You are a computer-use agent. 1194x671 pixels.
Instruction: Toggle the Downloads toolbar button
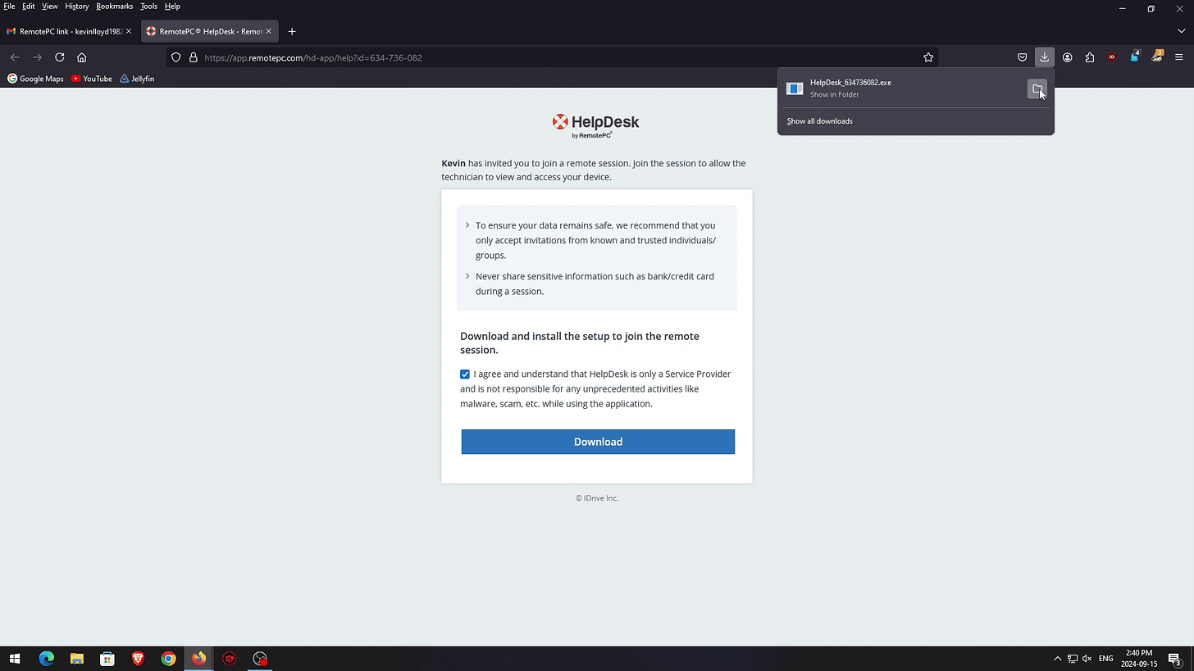pyautogui.click(x=1044, y=57)
